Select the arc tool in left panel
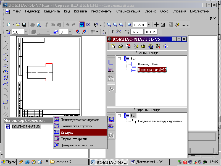The height and width of the screenshot is (166, 221). coord(6,66)
